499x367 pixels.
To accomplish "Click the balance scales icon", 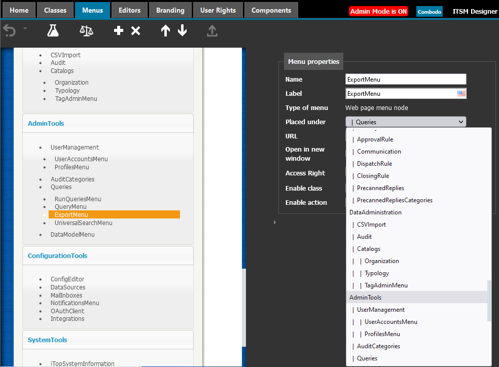I will tap(86, 31).
